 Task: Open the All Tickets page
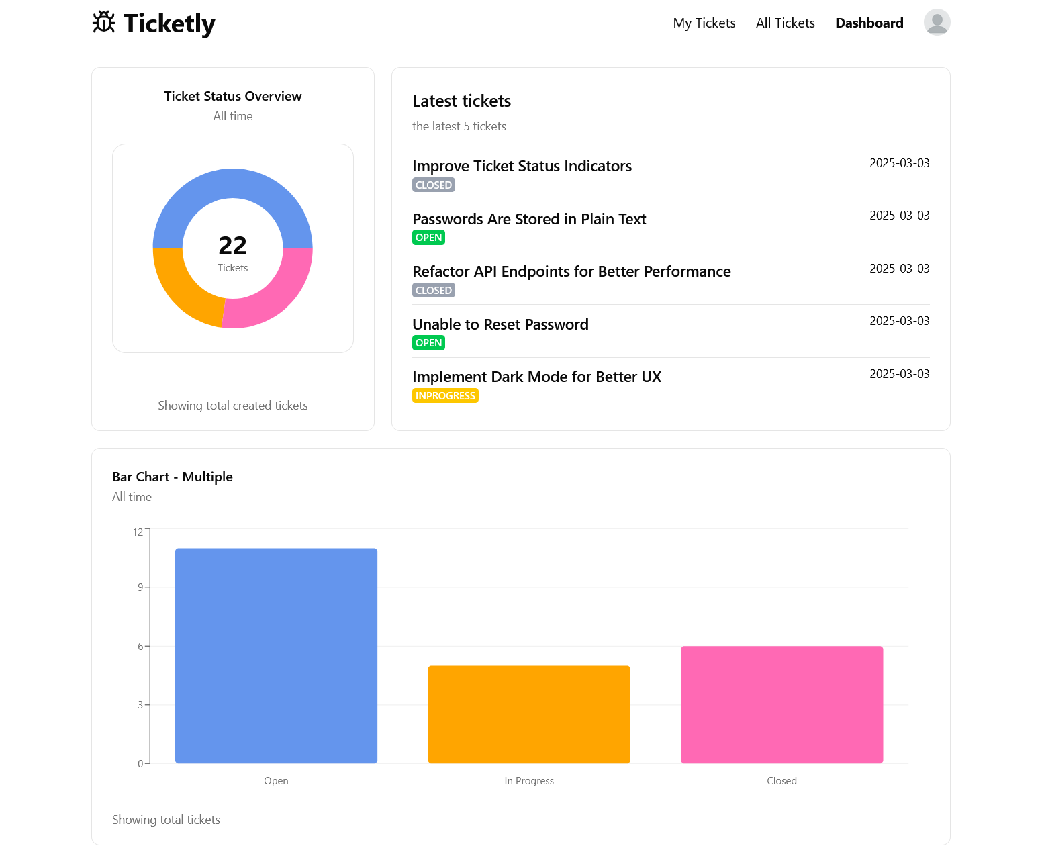point(785,23)
